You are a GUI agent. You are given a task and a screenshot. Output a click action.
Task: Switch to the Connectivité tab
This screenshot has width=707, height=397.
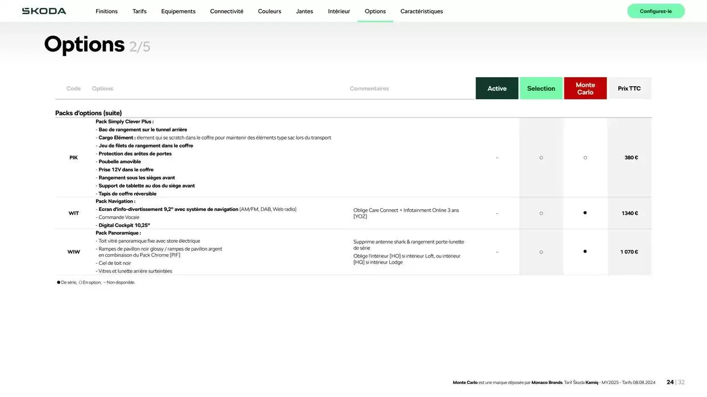[226, 11]
